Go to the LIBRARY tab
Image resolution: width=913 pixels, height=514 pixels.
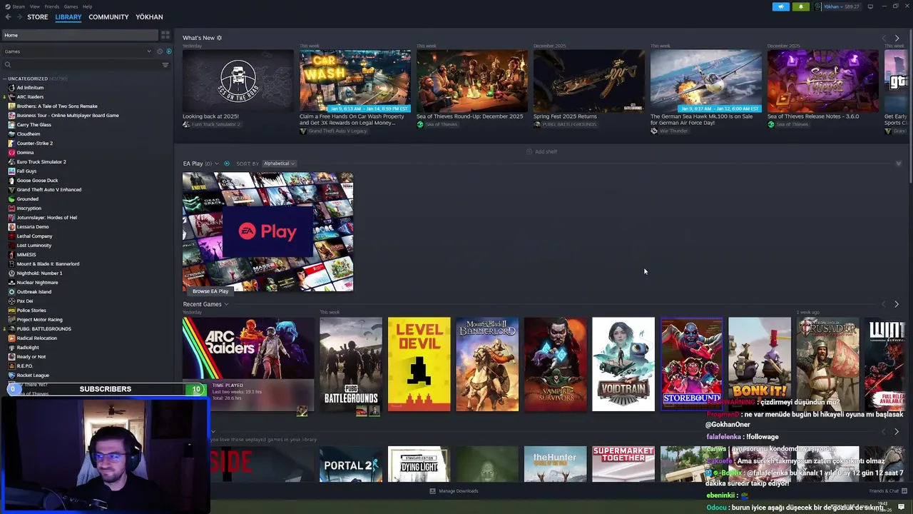tap(68, 17)
